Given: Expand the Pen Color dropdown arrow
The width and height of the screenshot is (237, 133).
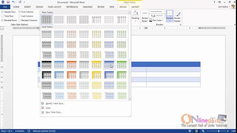Looking at the screenshot, I should coord(162,20).
